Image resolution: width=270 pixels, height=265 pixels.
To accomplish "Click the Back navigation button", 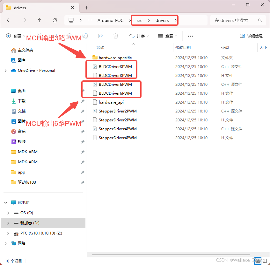I will [9, 20].
